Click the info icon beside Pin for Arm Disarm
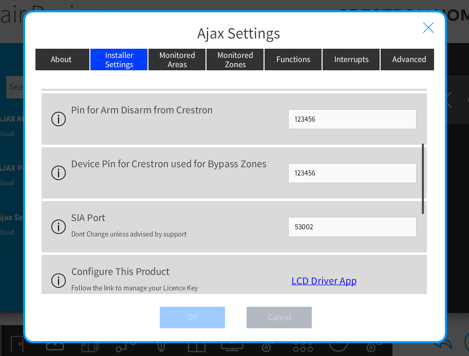Image resolution: width=469 pixels, height=356 pixels. click(x=59, y=119)
